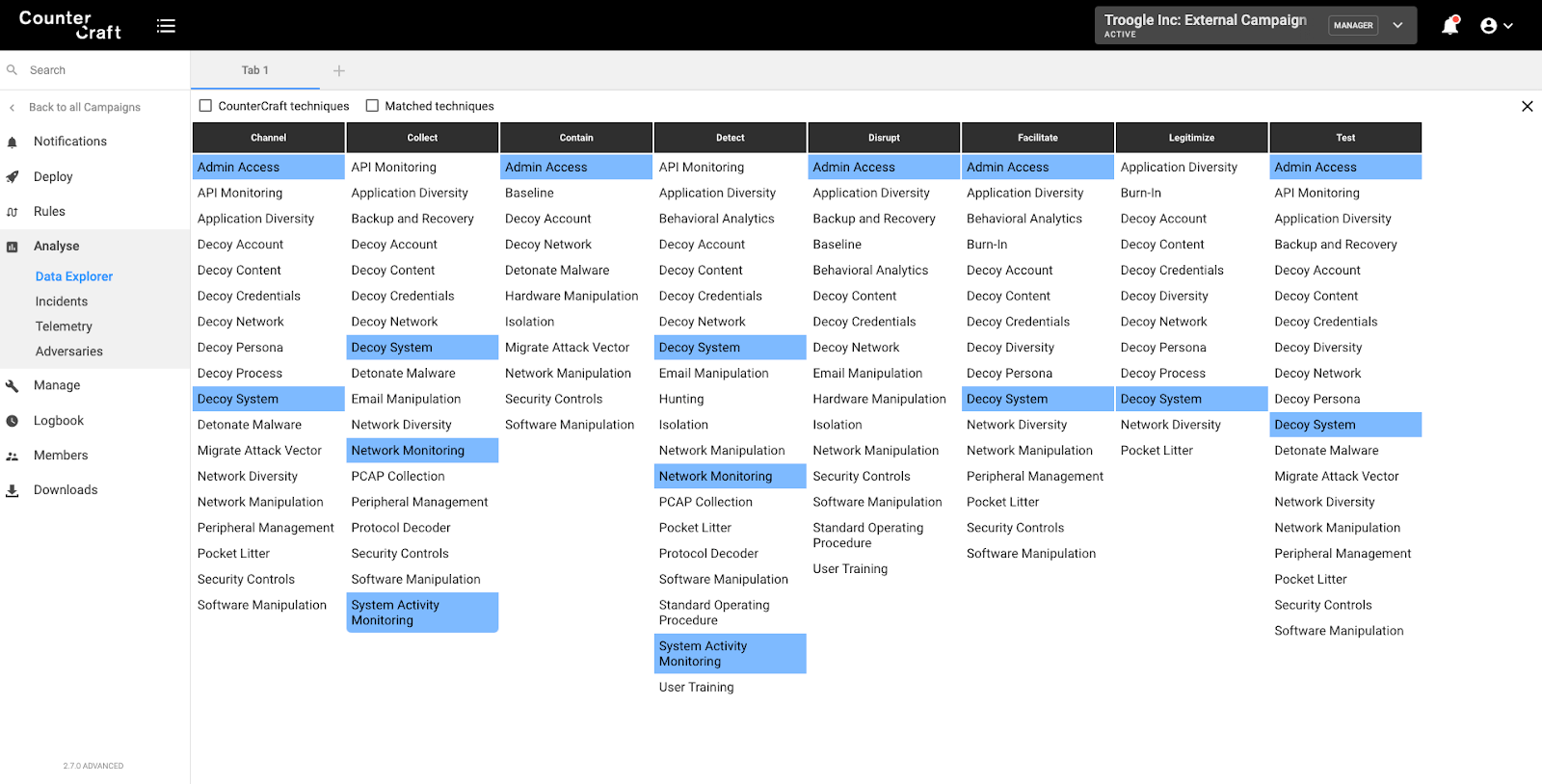
Task: Select Decoy System under Test
Action: (x=1345, y=425)
